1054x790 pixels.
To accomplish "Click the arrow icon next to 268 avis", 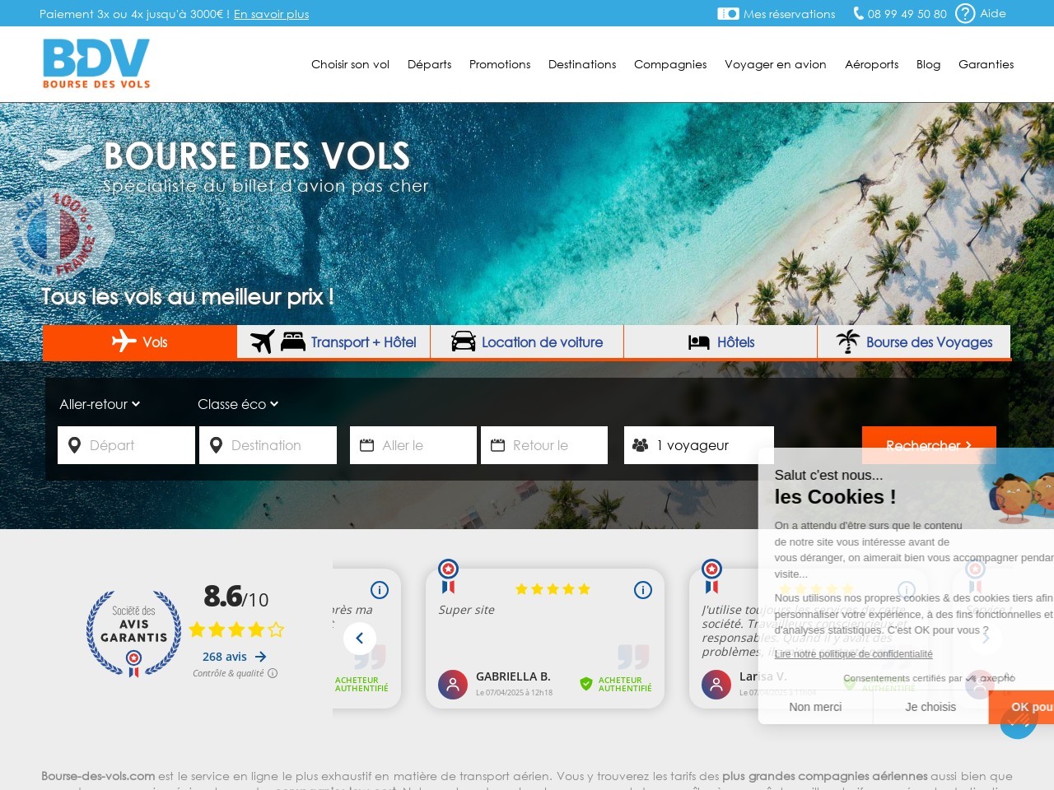I will [x=261, y=657].
